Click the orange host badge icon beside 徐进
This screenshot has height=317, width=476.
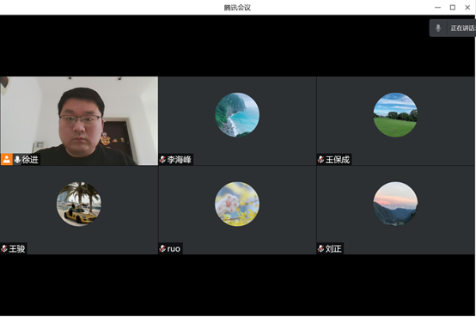pyautogui.click(x=6, y=160)
